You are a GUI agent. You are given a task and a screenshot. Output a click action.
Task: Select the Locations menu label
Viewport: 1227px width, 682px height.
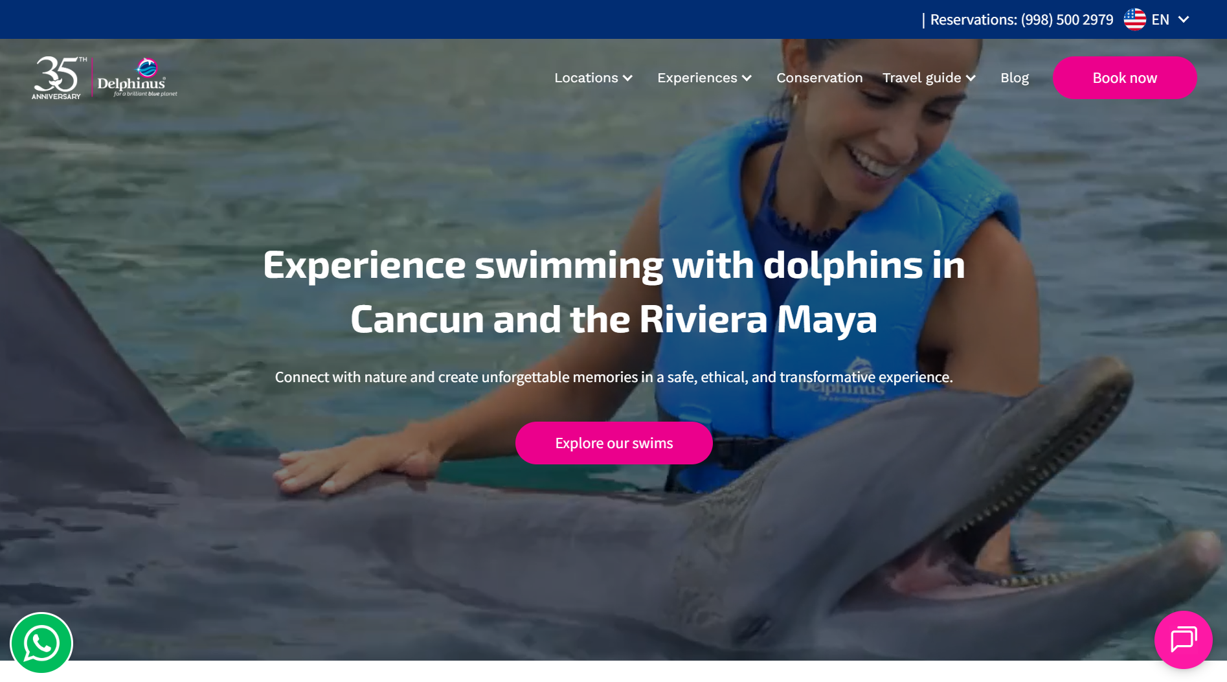click(x=586, y=78)
